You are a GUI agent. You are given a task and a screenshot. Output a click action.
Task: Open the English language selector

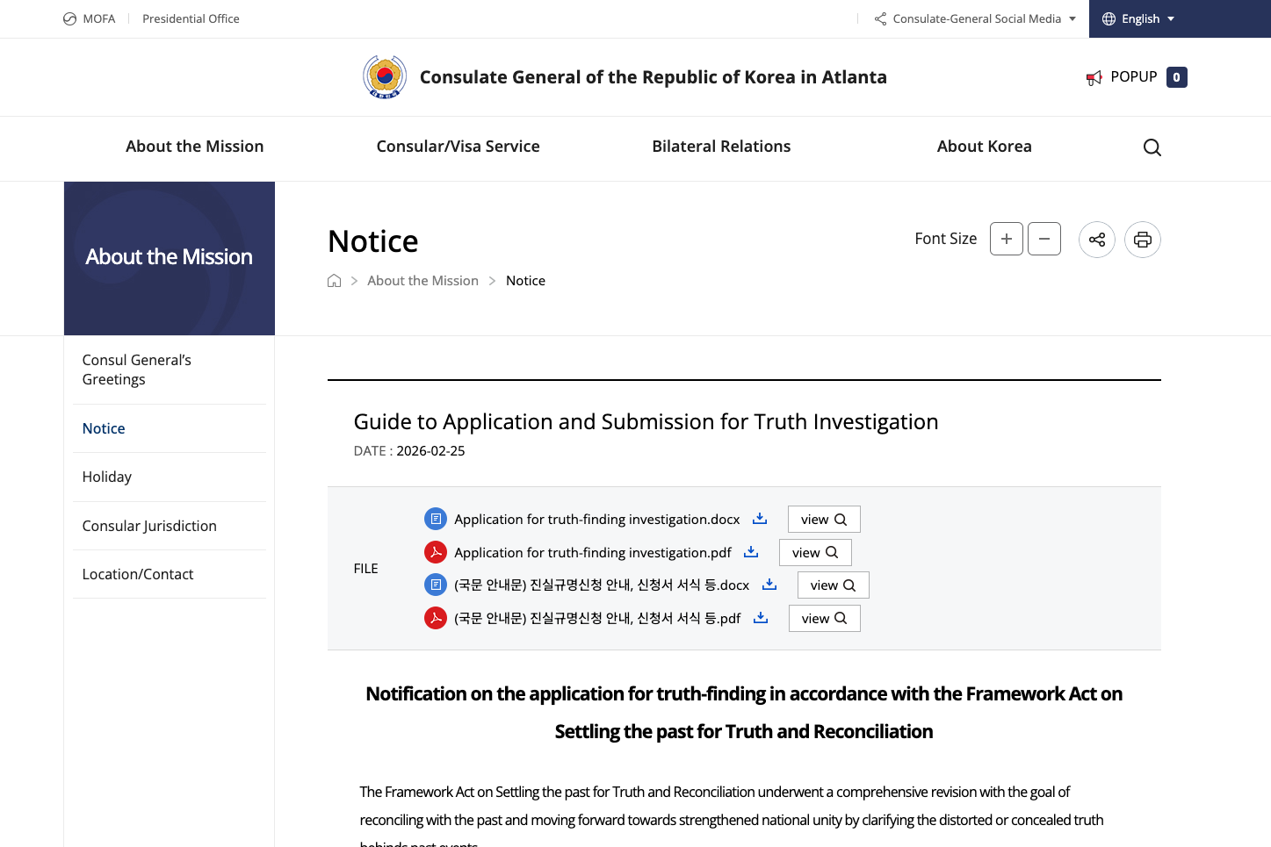1138,18
